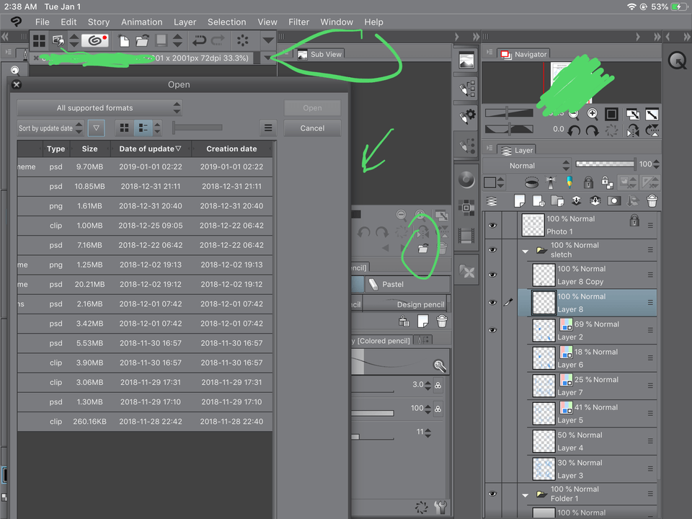Collapse the Folder 1 layer folder
The image size is (692, 519).
[525, 494]
